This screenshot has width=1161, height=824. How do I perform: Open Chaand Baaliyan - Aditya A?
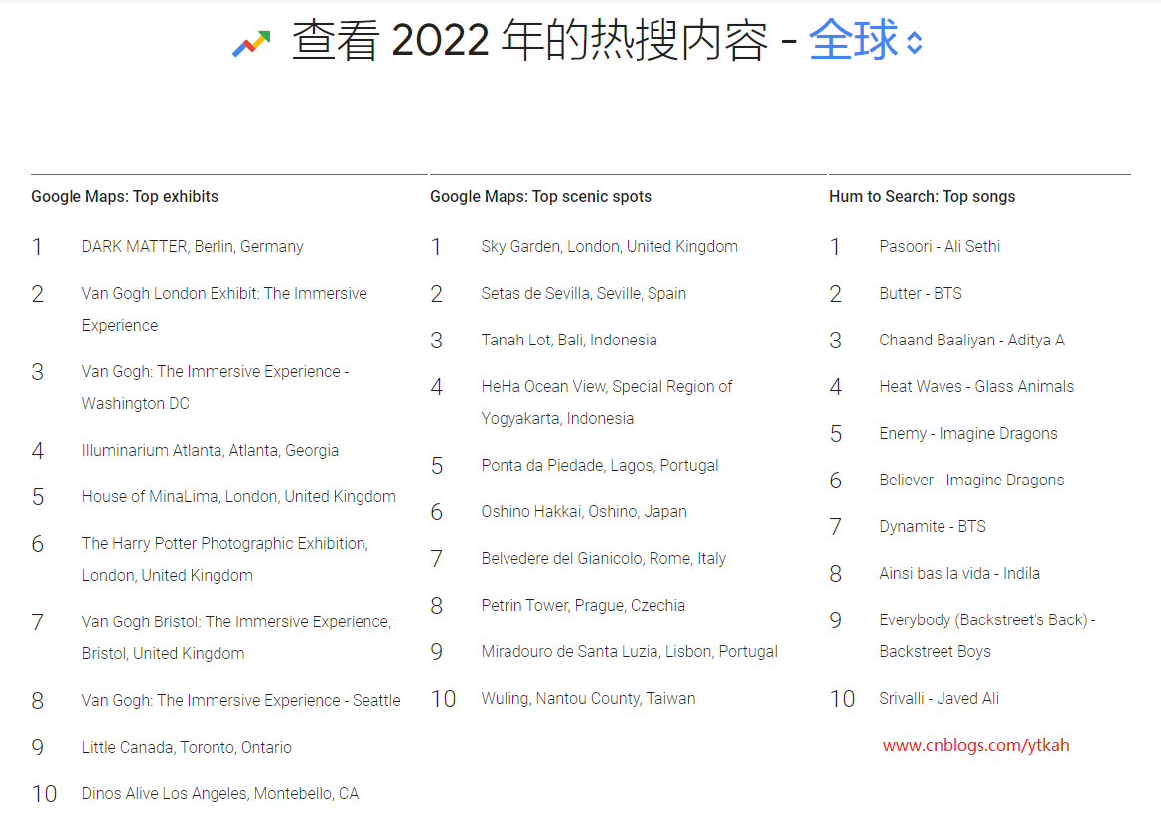(x=971, y=340)
